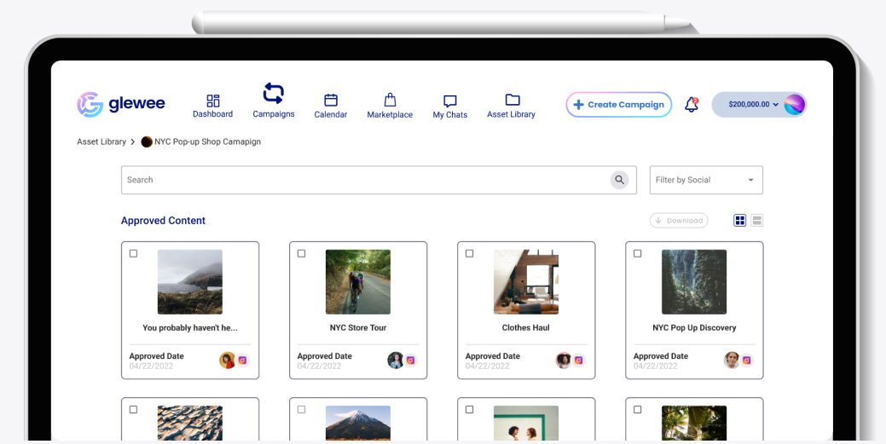This screenshot has width=886, height=444.
Task: Open My Chats messages
Action: [x=449, y=107]
